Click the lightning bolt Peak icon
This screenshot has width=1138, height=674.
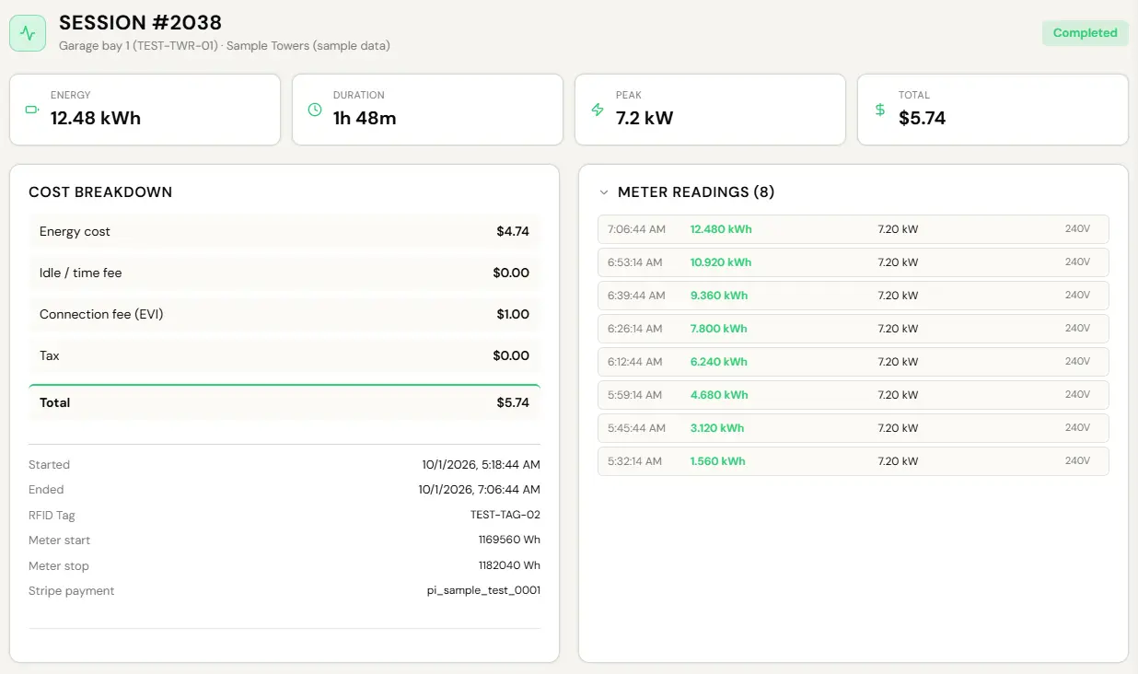pos(598,110)
